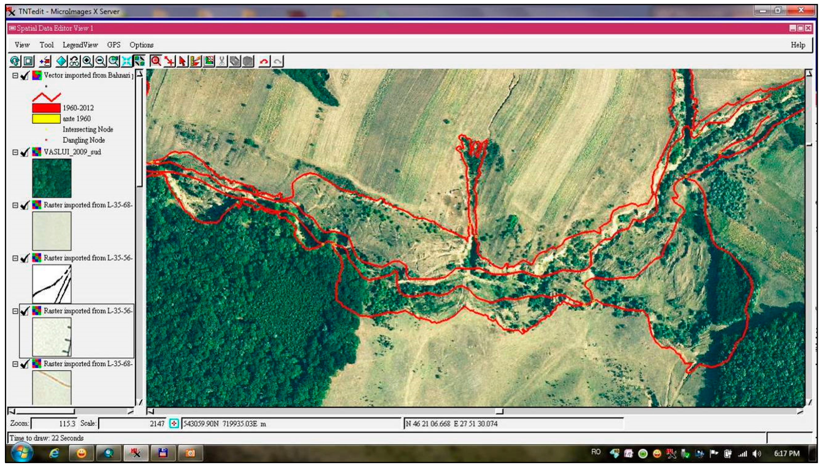Collapse the Vector imported from Bahnari layer

point(15,76)
